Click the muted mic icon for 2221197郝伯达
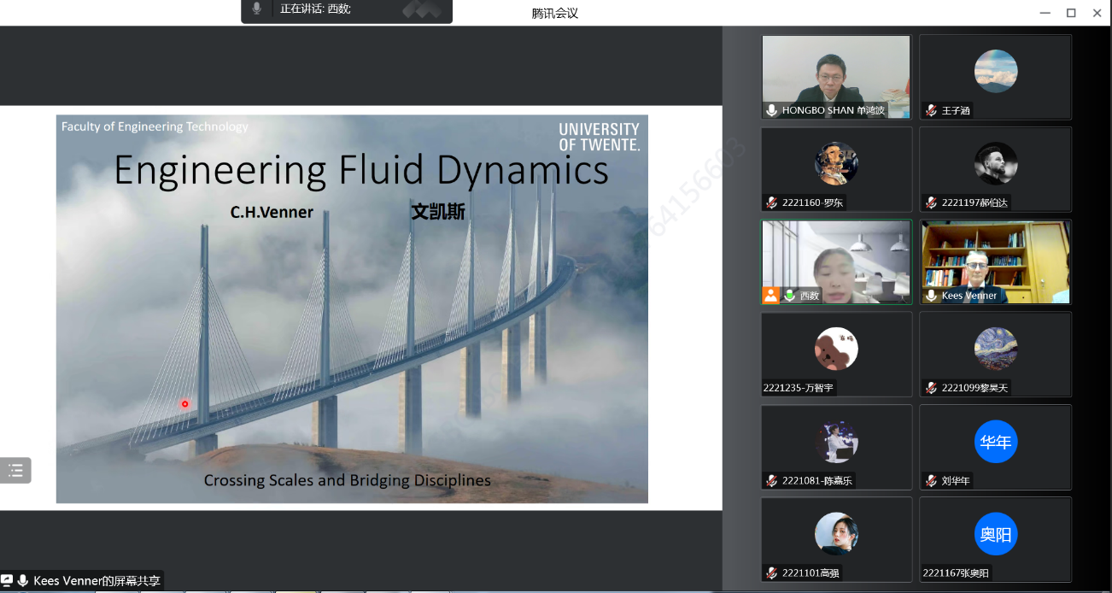The height and width of the screenshot is (593, 1112). [x=932, y=203]
